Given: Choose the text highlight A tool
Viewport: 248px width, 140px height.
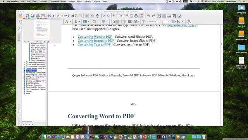Looking at the screenshot, I should point(67,22).
